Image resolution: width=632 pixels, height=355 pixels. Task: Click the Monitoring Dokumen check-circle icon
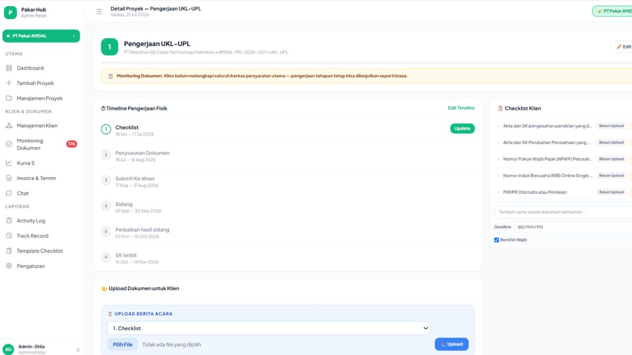[9, 144]
